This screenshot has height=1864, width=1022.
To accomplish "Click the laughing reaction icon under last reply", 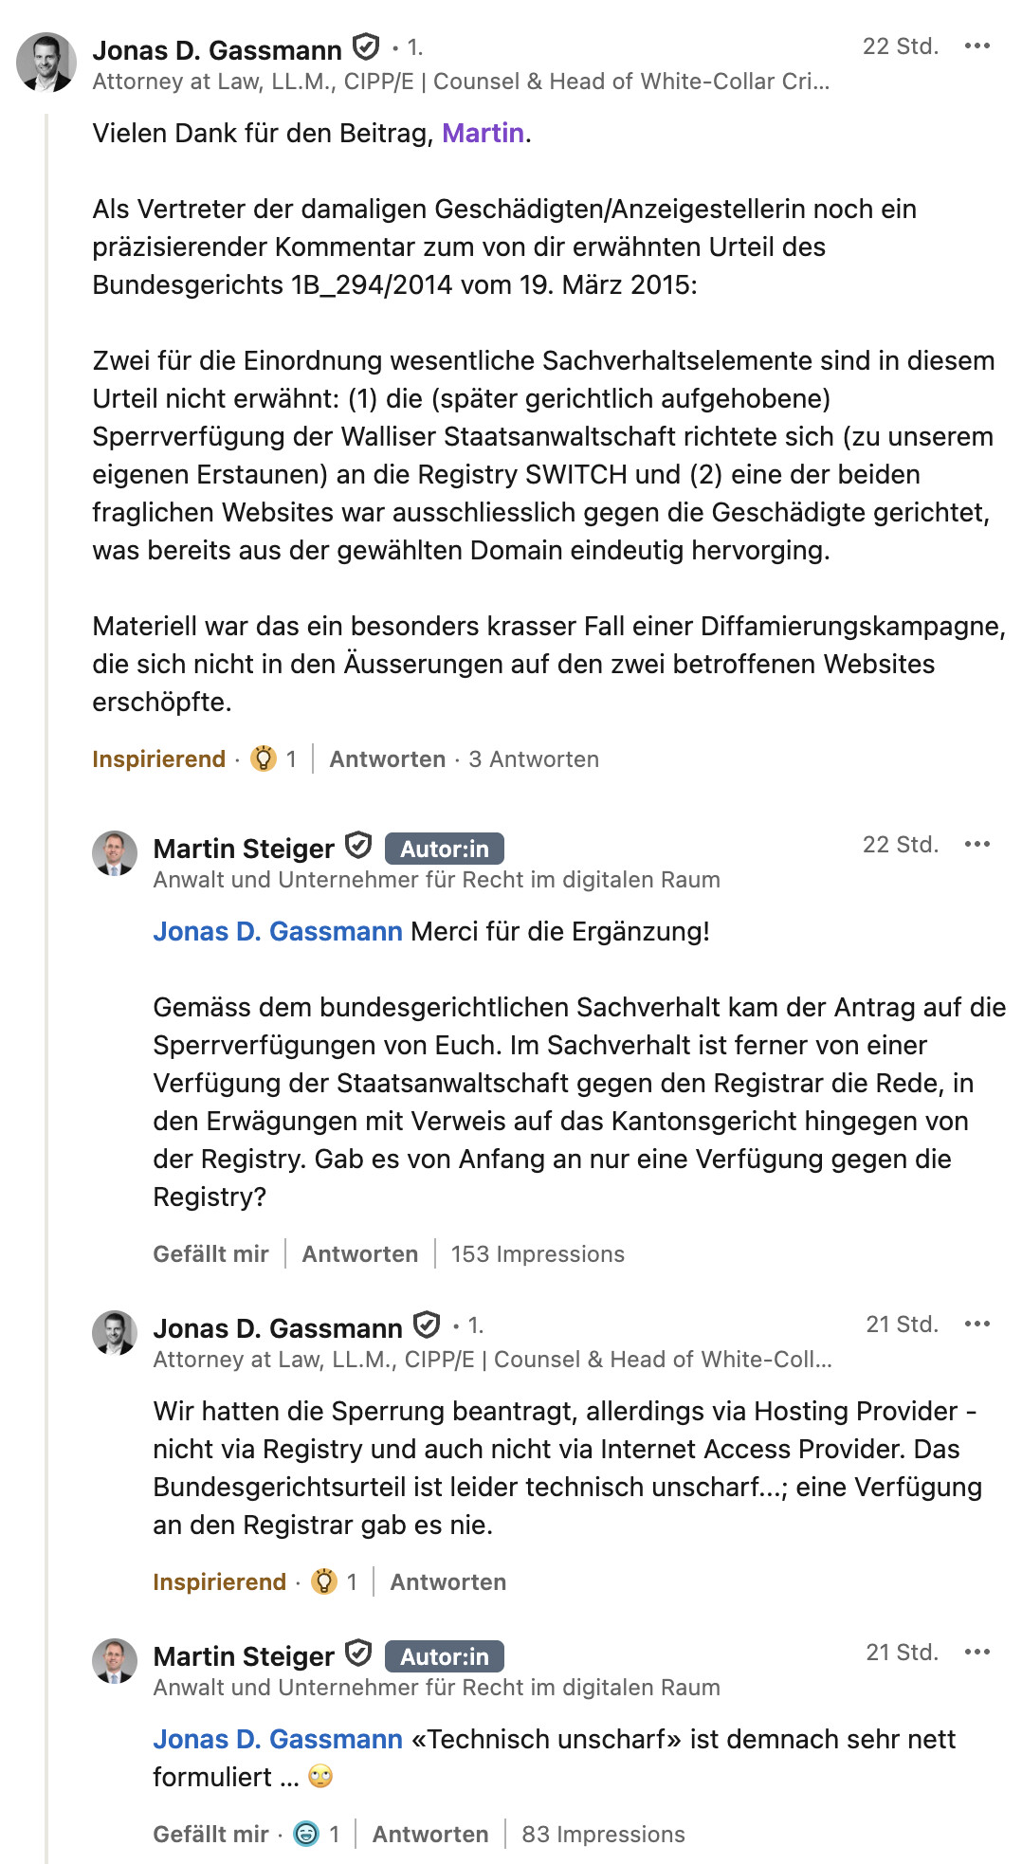I will click(x=306, y=1835).
